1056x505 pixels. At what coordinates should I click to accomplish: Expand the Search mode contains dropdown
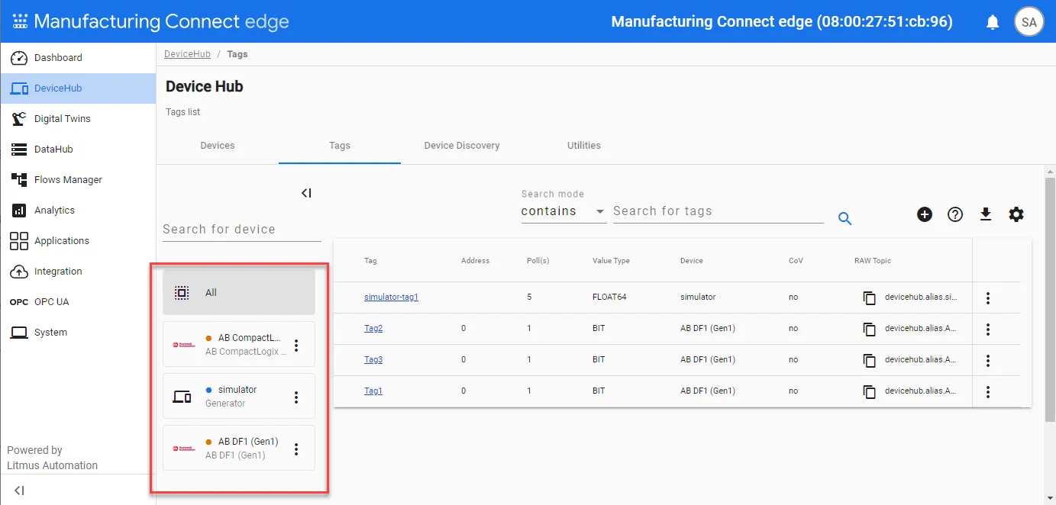tap(564, 211)
